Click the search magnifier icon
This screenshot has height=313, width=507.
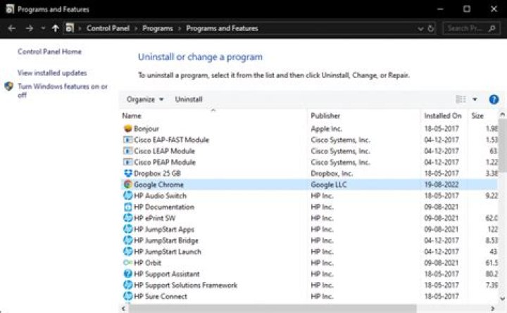tap(492, 28)
